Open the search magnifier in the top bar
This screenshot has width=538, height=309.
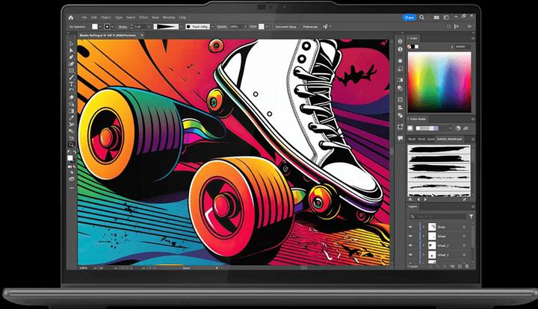point(421,17)
